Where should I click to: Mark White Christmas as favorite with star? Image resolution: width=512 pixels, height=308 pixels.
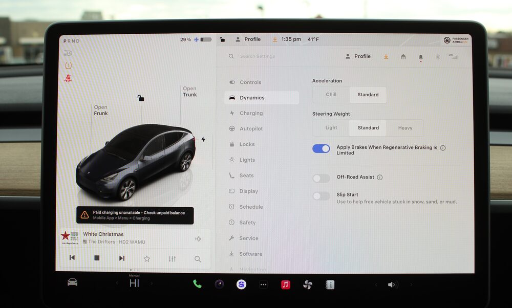point(147,258)
